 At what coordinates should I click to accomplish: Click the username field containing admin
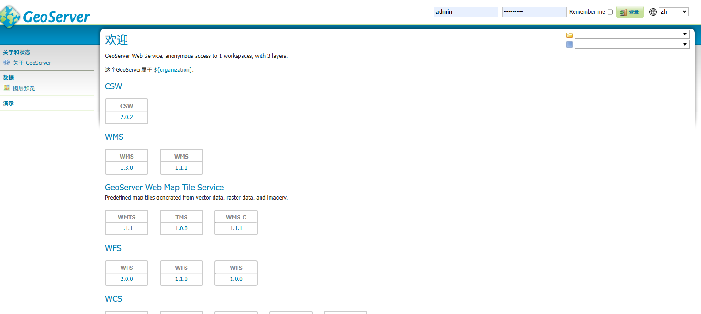click(x=466, y=12)
